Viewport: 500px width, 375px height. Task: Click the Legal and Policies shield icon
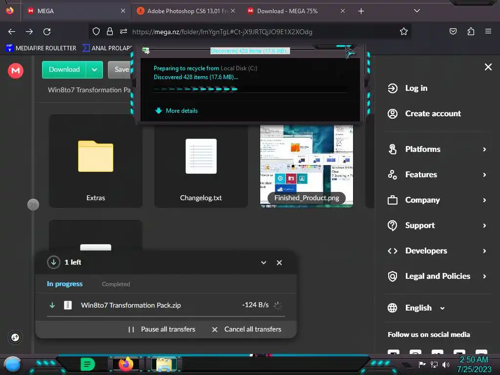(393, 276)
